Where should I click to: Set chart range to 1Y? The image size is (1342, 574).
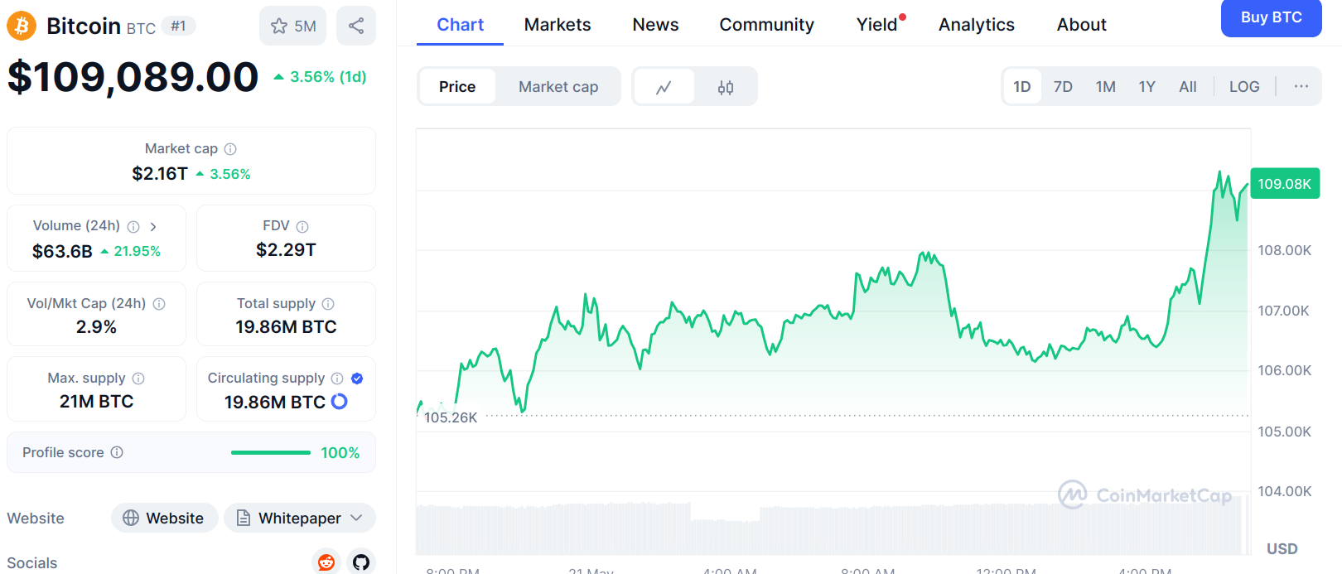[x=1147, y=86]
